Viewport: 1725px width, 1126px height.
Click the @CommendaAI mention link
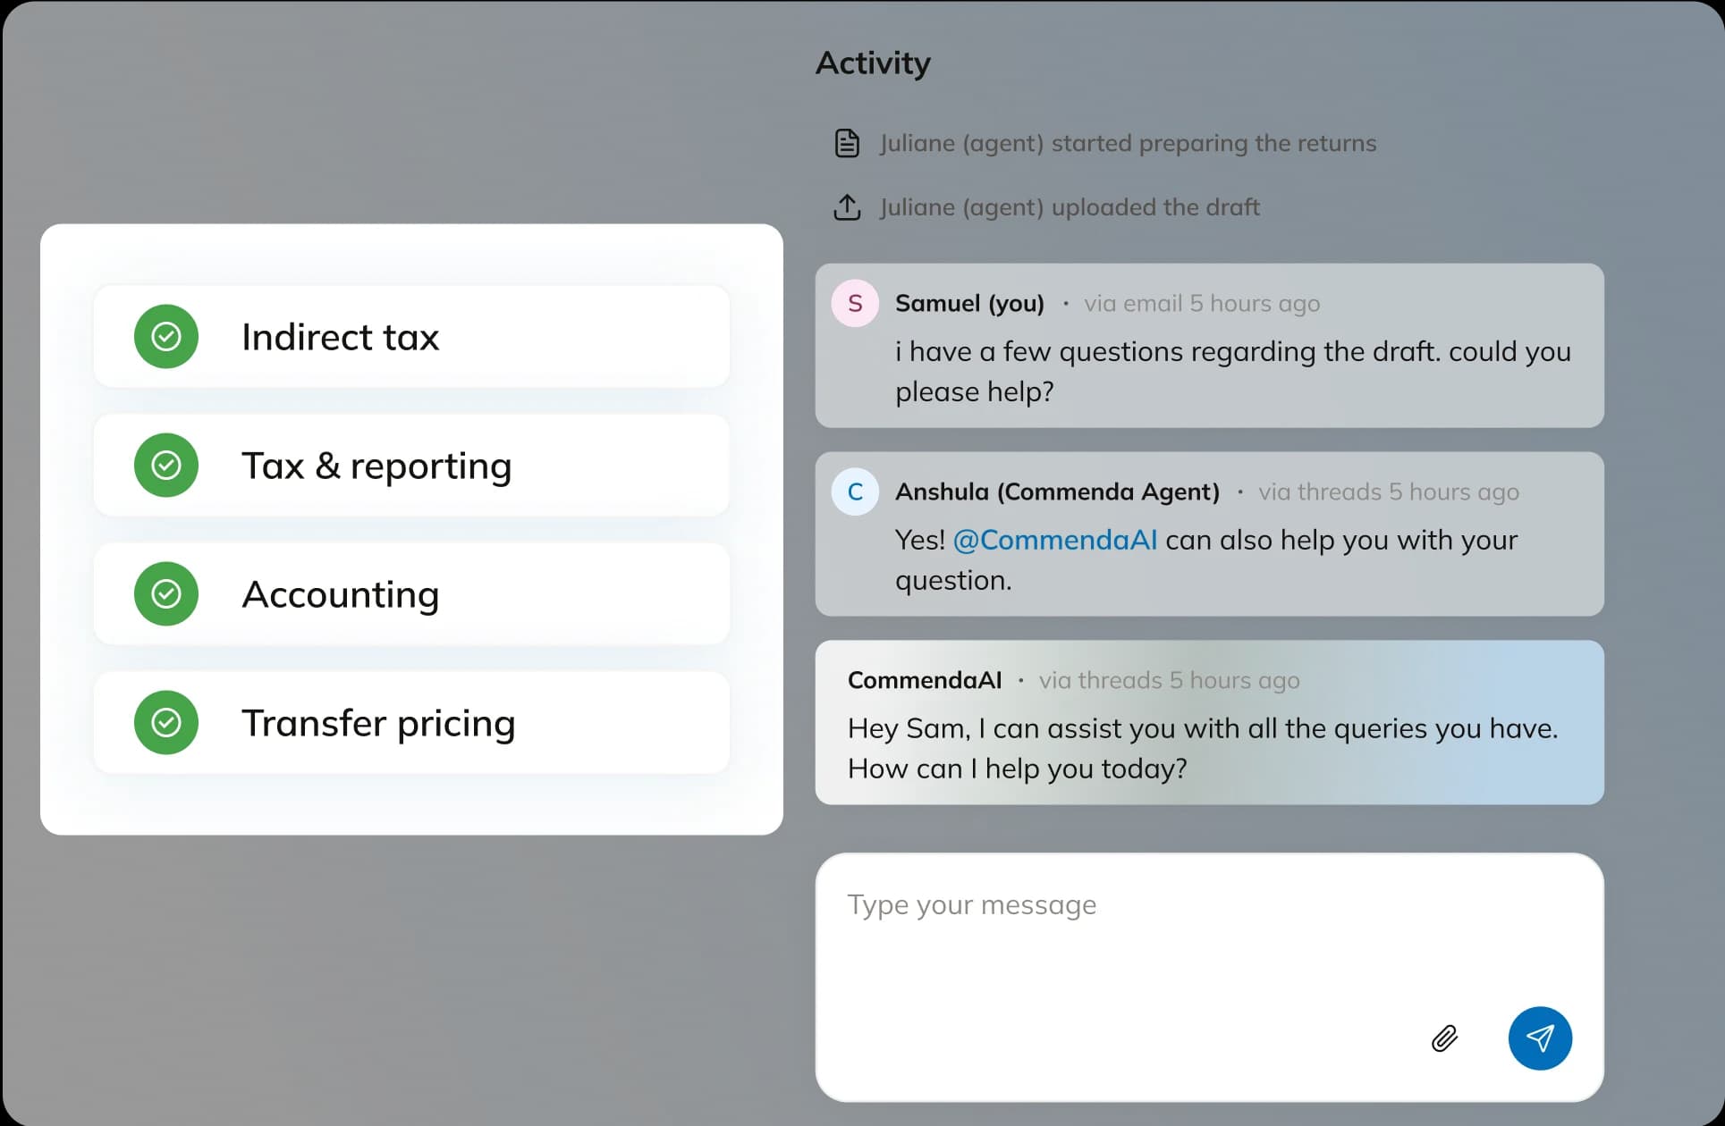(x=1055, y=540)
